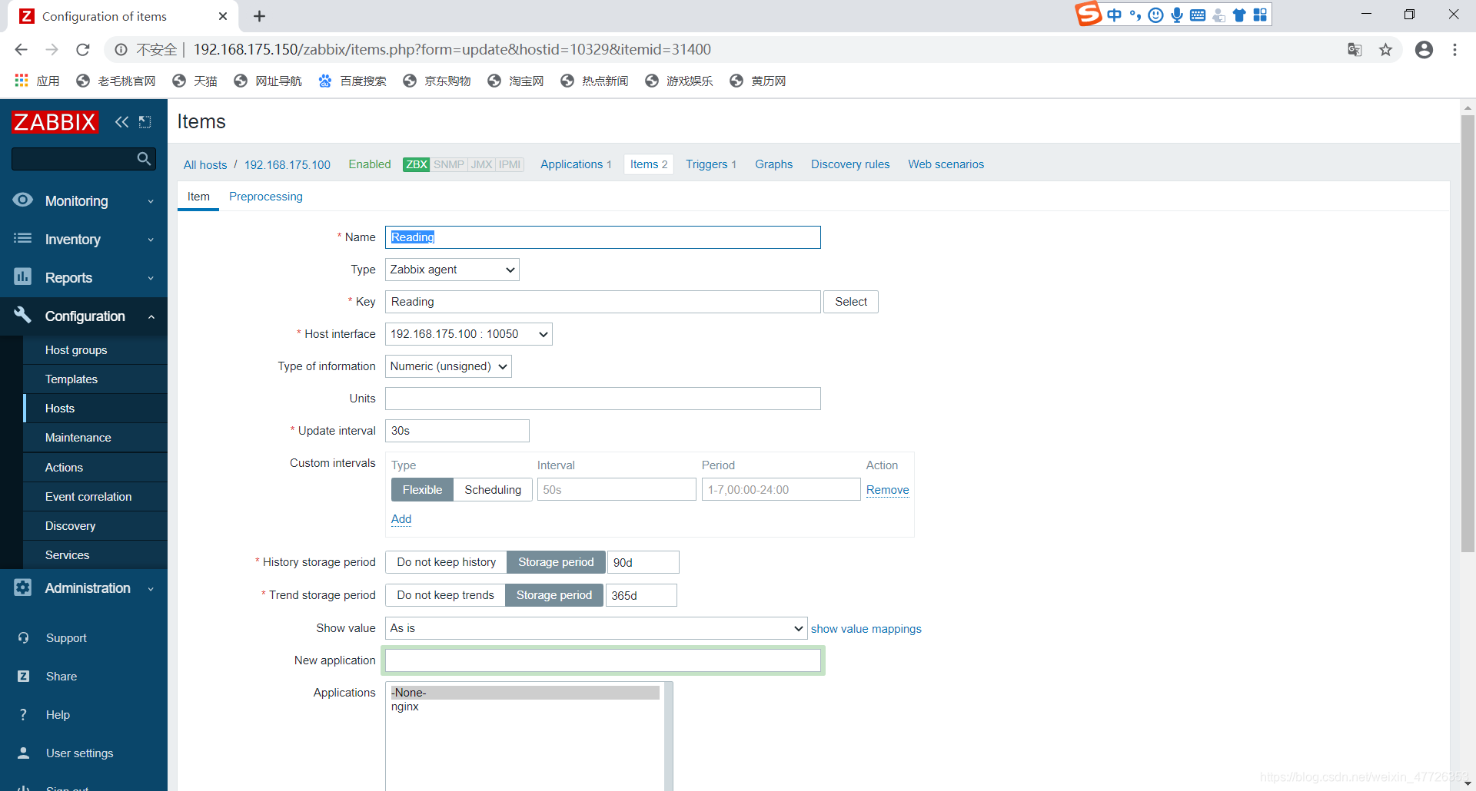Remove the custom interval row
Image resolution: width=1476 pixels, height=791 pixels.
click(x=887, y=490)
